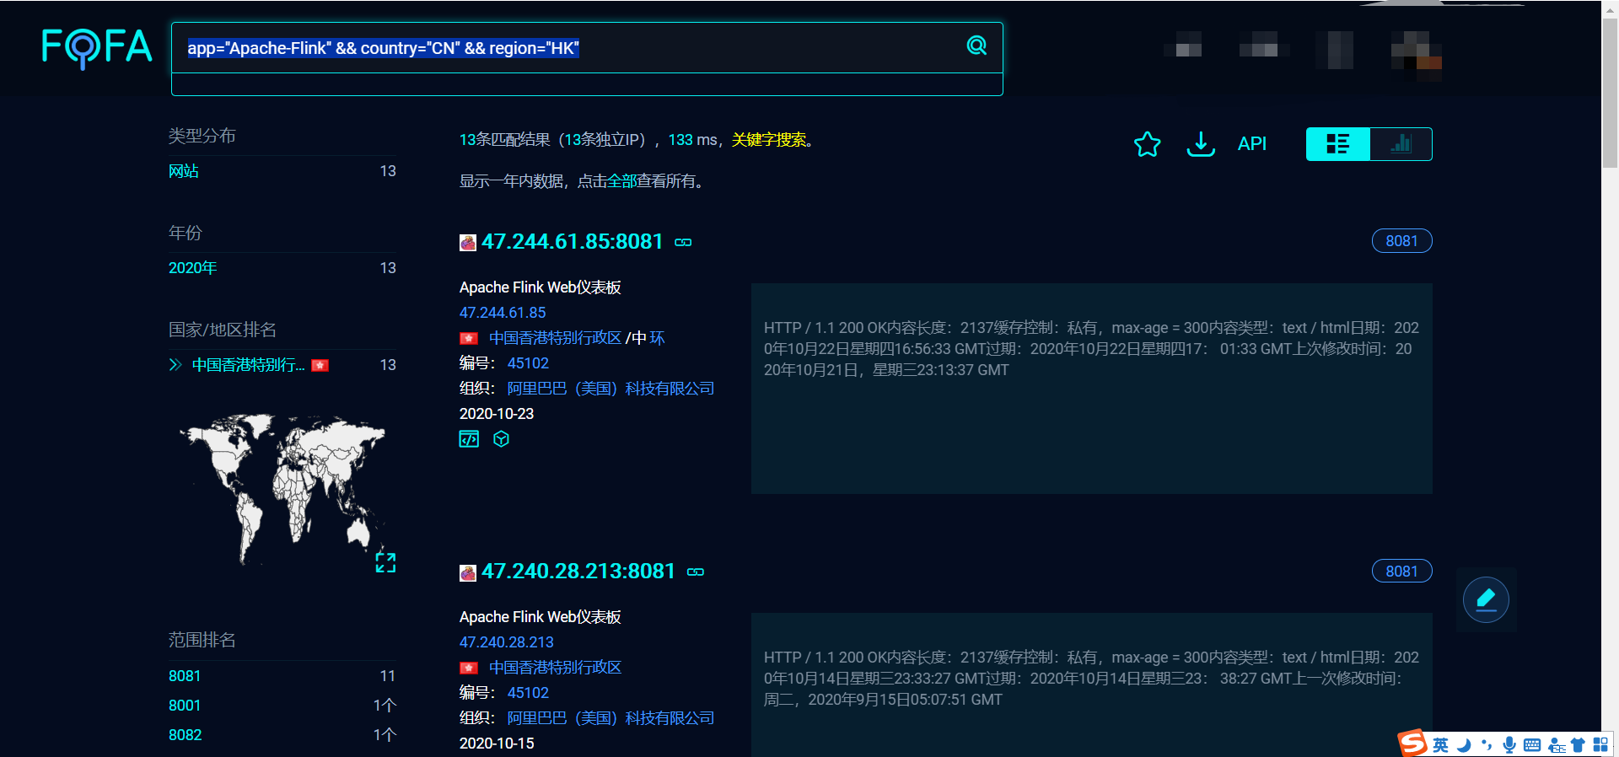
Task: Click the Hong Kong flag under 47.244.61.85
Action: coord(469,339)
